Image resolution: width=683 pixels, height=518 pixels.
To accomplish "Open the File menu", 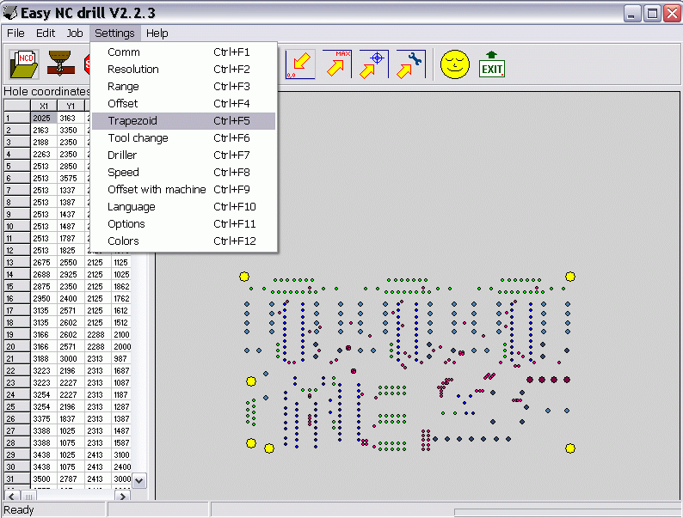I will click(15, 34).
